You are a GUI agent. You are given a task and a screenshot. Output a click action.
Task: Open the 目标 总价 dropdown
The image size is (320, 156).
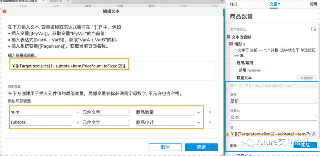[273, 101]
